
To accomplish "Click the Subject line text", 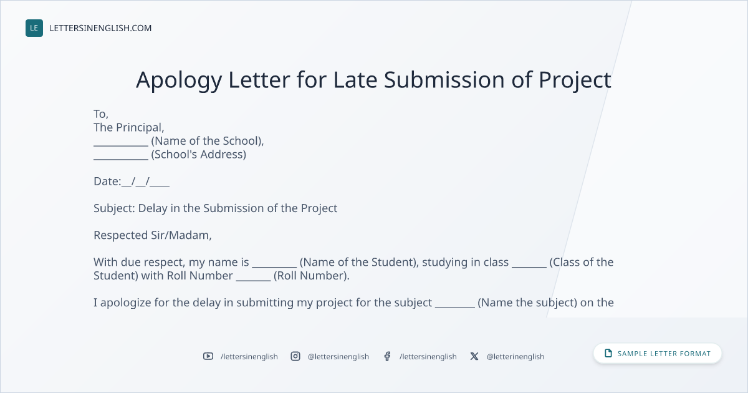I will [x=216, y=208].
